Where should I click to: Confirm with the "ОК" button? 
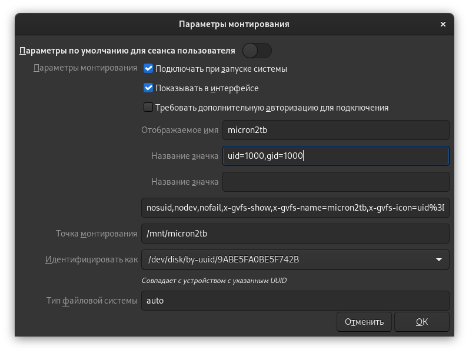(x=421, y=322)
